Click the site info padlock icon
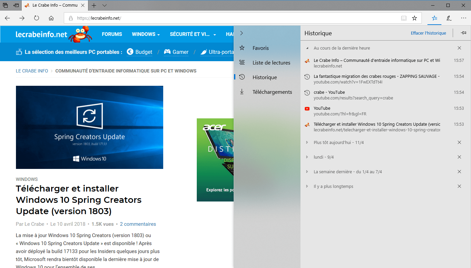This screenshot has width=471, height=268. (x=70, y=18)
